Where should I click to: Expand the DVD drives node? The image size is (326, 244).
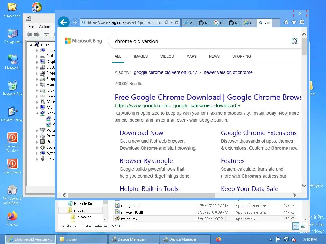tap(37, 68)
